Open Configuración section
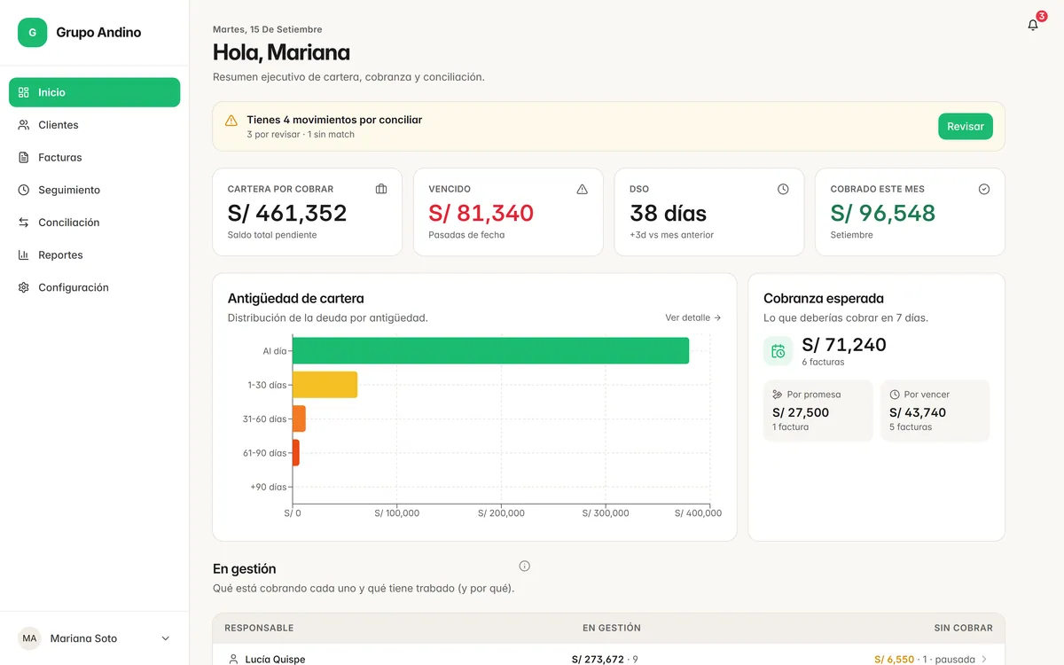1064x665 pixels. pos(94,287)
